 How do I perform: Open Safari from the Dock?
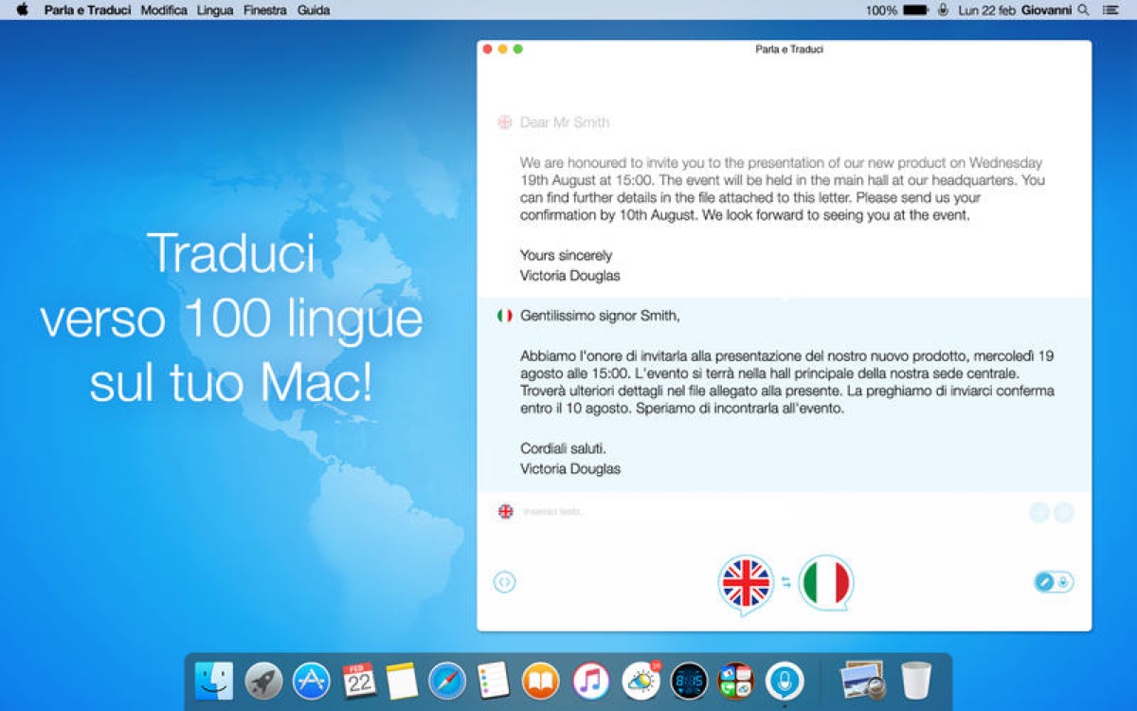click(x=447, y=681)
